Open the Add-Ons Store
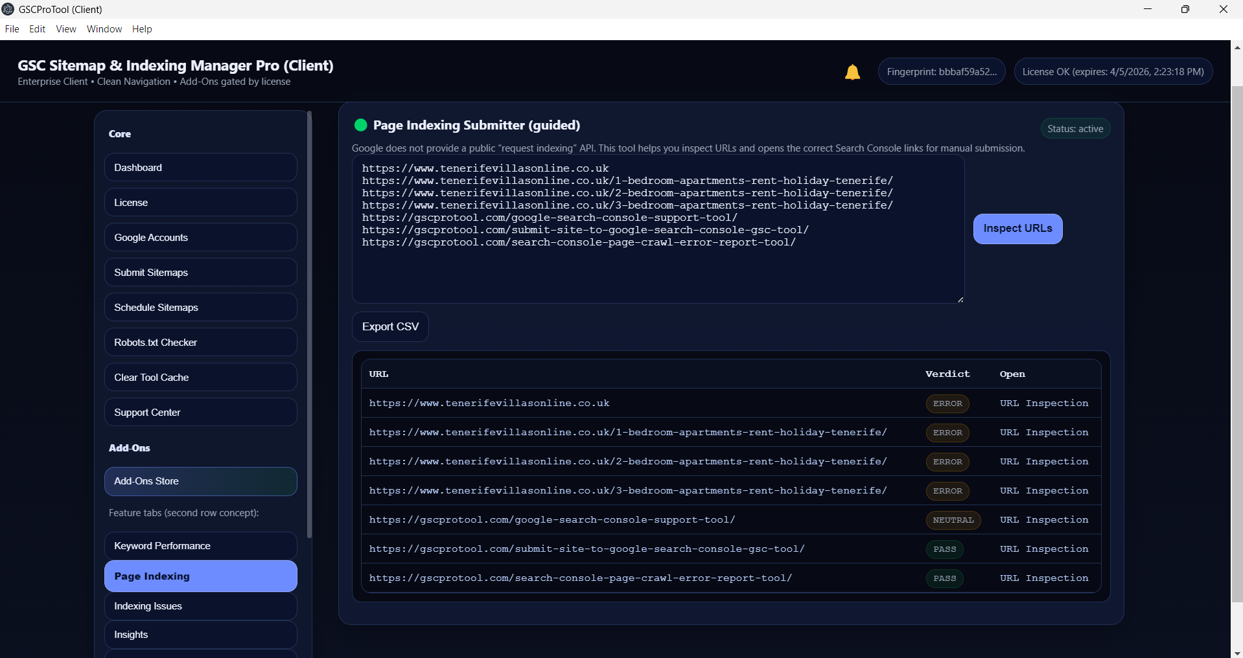The height and width of the screenshot is (658, 1243). pyautogui.click(x=200, y=481)
